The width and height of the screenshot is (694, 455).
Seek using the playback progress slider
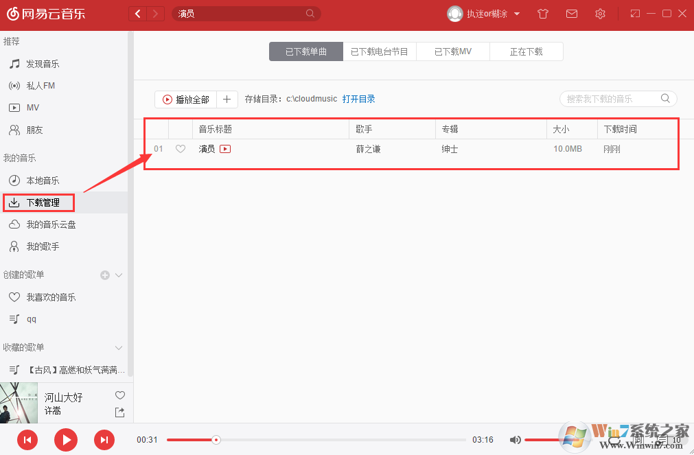(216, 439)
